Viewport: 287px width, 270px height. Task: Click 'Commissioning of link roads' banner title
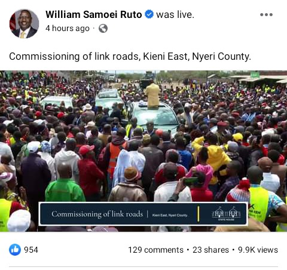tap(97, 214)
